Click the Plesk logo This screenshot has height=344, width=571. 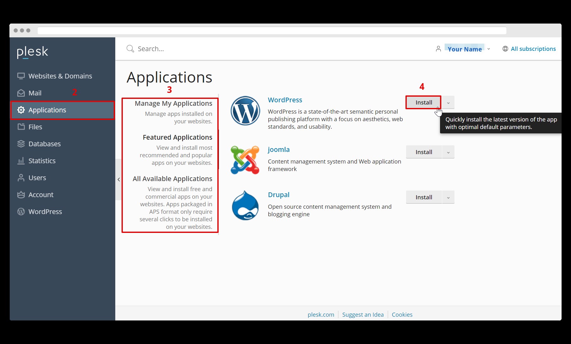tap(32, 52)
